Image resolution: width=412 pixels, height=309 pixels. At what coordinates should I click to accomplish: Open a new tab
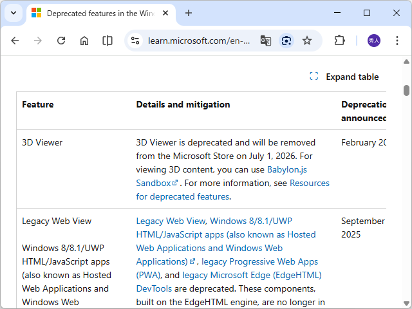[x=189, y=13]
